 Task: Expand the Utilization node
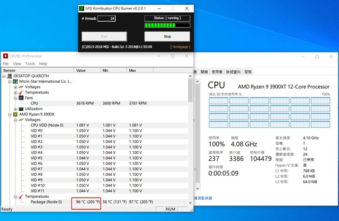point(16,109)
